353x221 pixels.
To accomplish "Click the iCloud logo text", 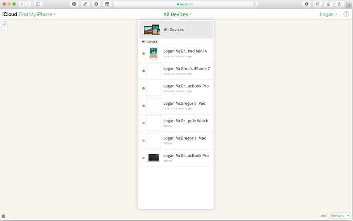I will pos(10,14).
